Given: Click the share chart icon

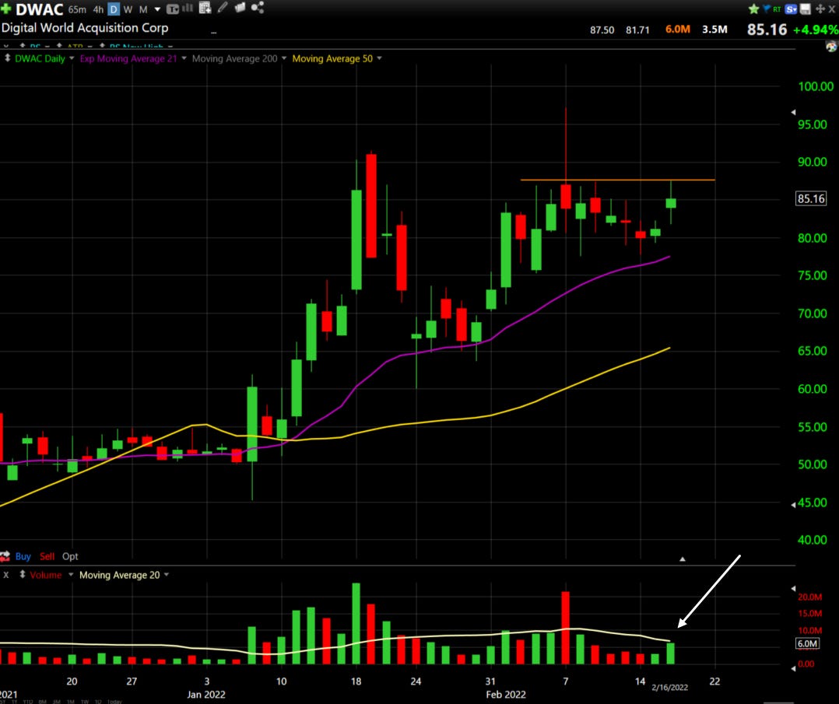Looking at the screenshot, I should pyautogui.click(x=258, y=8).
